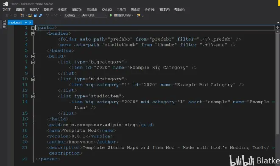
Task: Open the vertical Toolbox side panel tab
Action: click(x=4, y=25)
